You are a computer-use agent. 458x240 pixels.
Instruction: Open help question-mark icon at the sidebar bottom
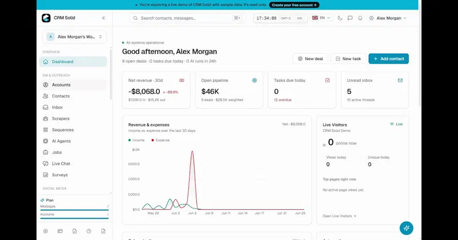89,231
